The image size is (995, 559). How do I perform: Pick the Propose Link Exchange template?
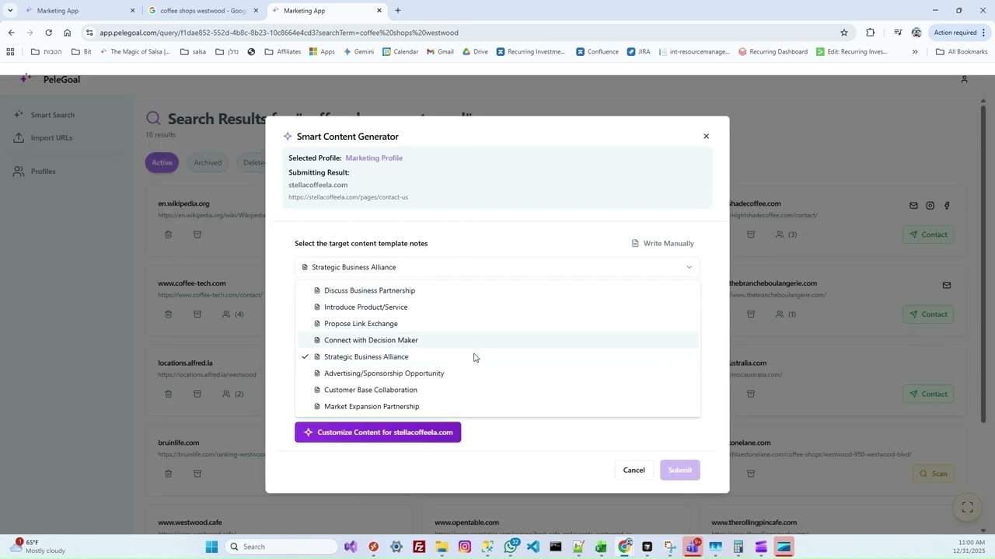pyautogui.click(x=498, y=324)
